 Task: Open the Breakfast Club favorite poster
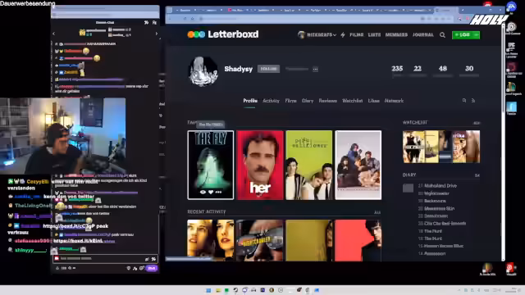[x=358, y=165]
